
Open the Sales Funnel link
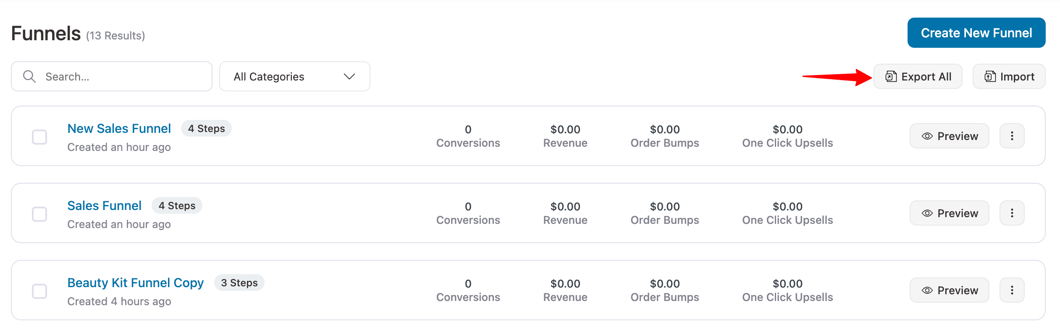[x=104, y=205]
